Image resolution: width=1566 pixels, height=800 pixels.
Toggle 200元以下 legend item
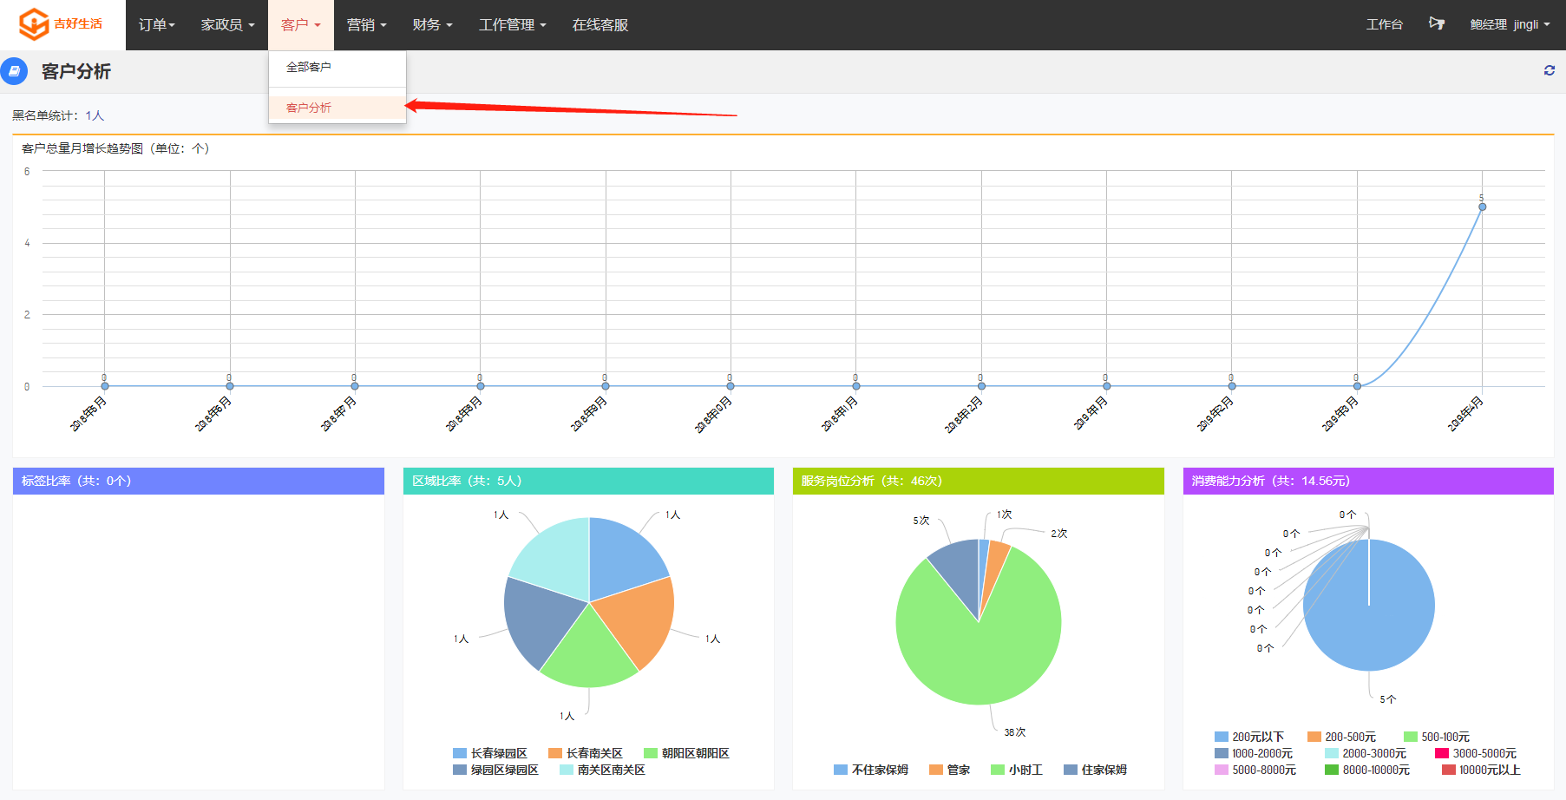(x=1249, y=737)
